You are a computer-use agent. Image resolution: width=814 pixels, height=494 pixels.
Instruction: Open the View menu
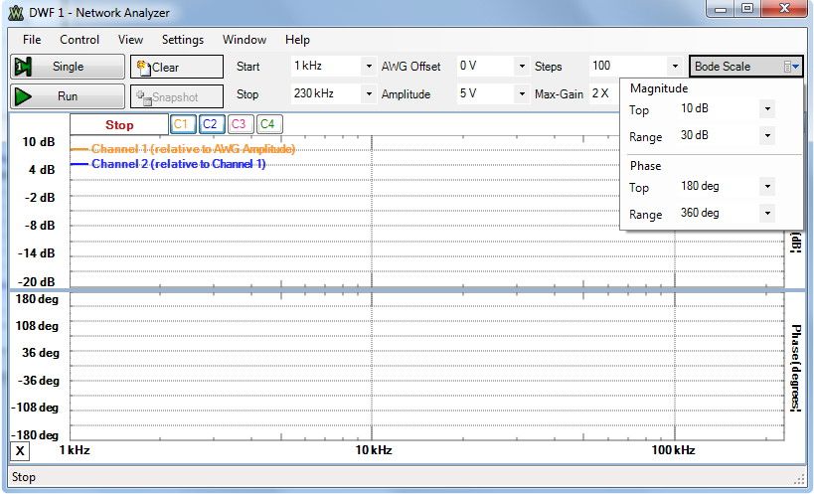tap(130, 40)
